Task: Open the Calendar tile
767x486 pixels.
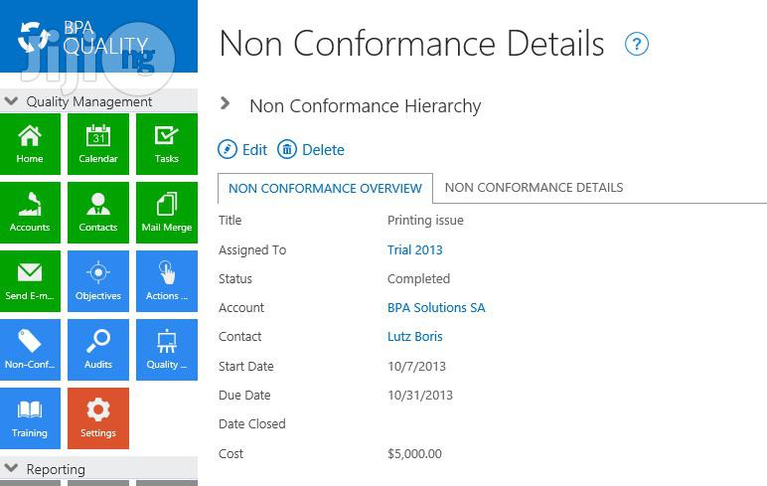Action: (x=98, y=144)
